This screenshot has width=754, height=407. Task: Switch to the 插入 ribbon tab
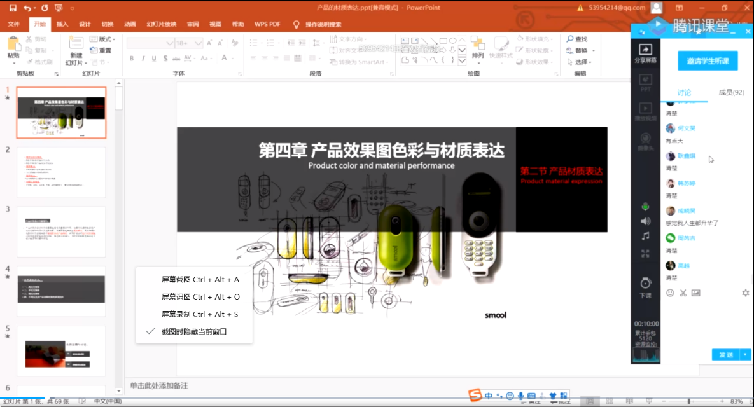[x=62, y=24]
